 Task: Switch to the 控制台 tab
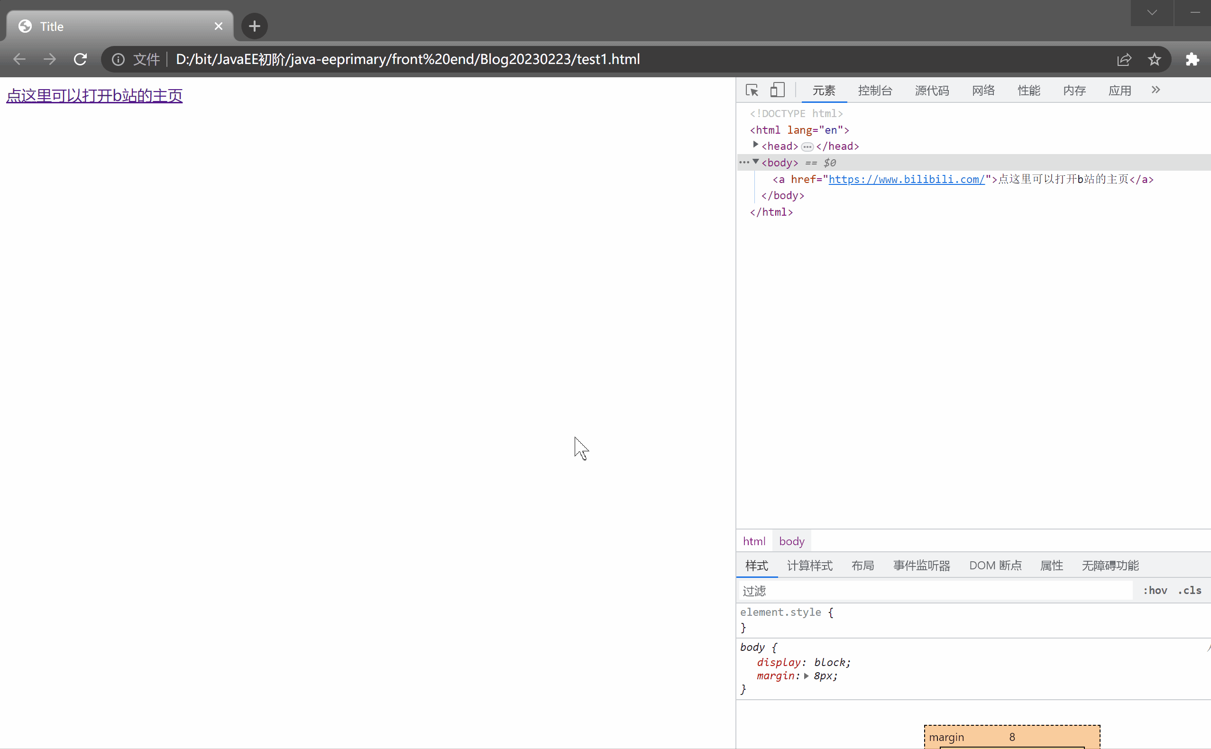[875, 91]
